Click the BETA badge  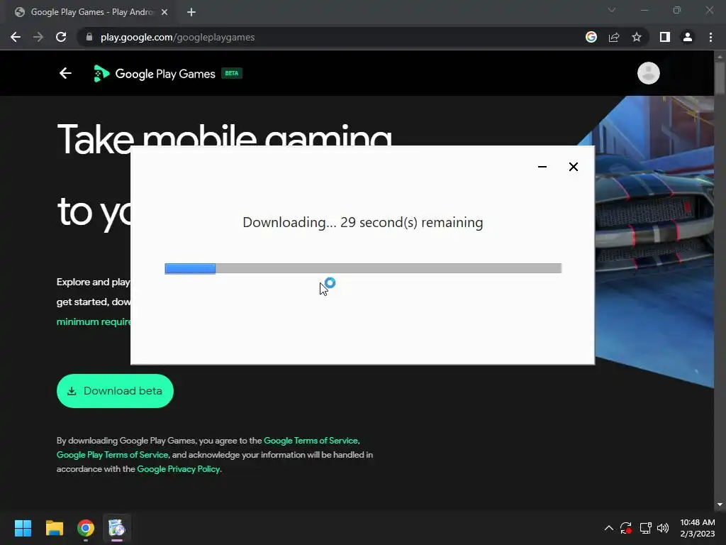click(232, 73)
